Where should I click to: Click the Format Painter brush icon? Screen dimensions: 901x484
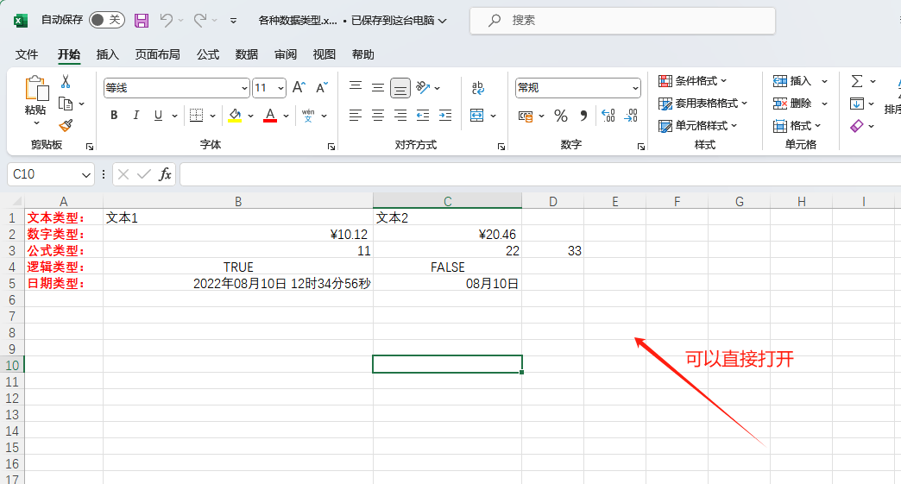tap(66, 126)
